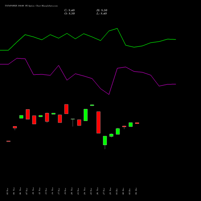Select the 25 Nov date label
201x201 pixels.
tap(91, 191)
